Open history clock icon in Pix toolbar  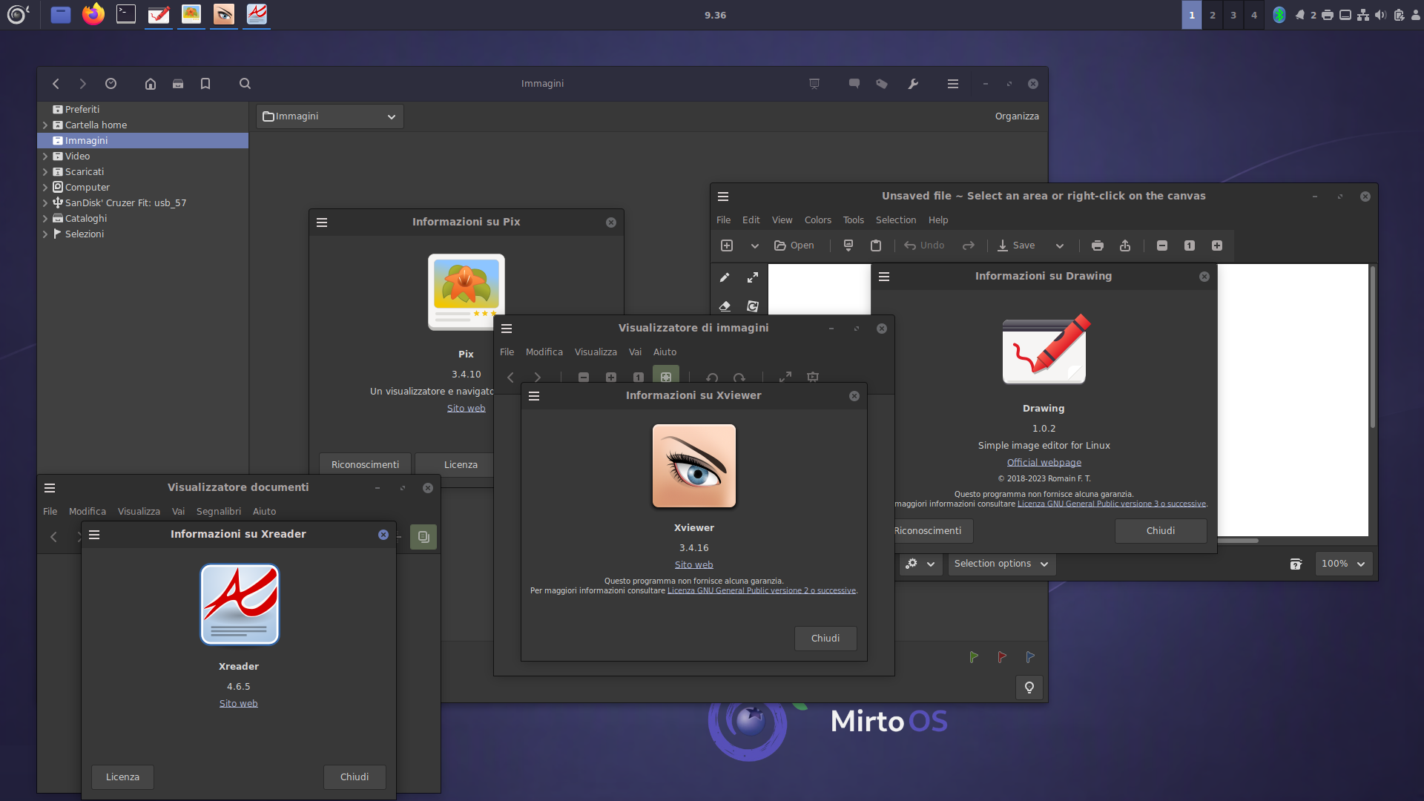pyautogui.click(x=111, y=84)
